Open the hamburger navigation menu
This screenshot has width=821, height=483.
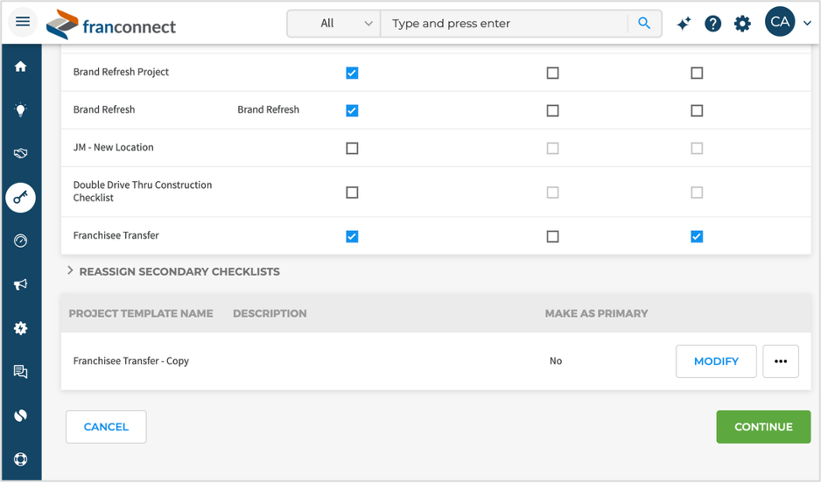point(23,22)
